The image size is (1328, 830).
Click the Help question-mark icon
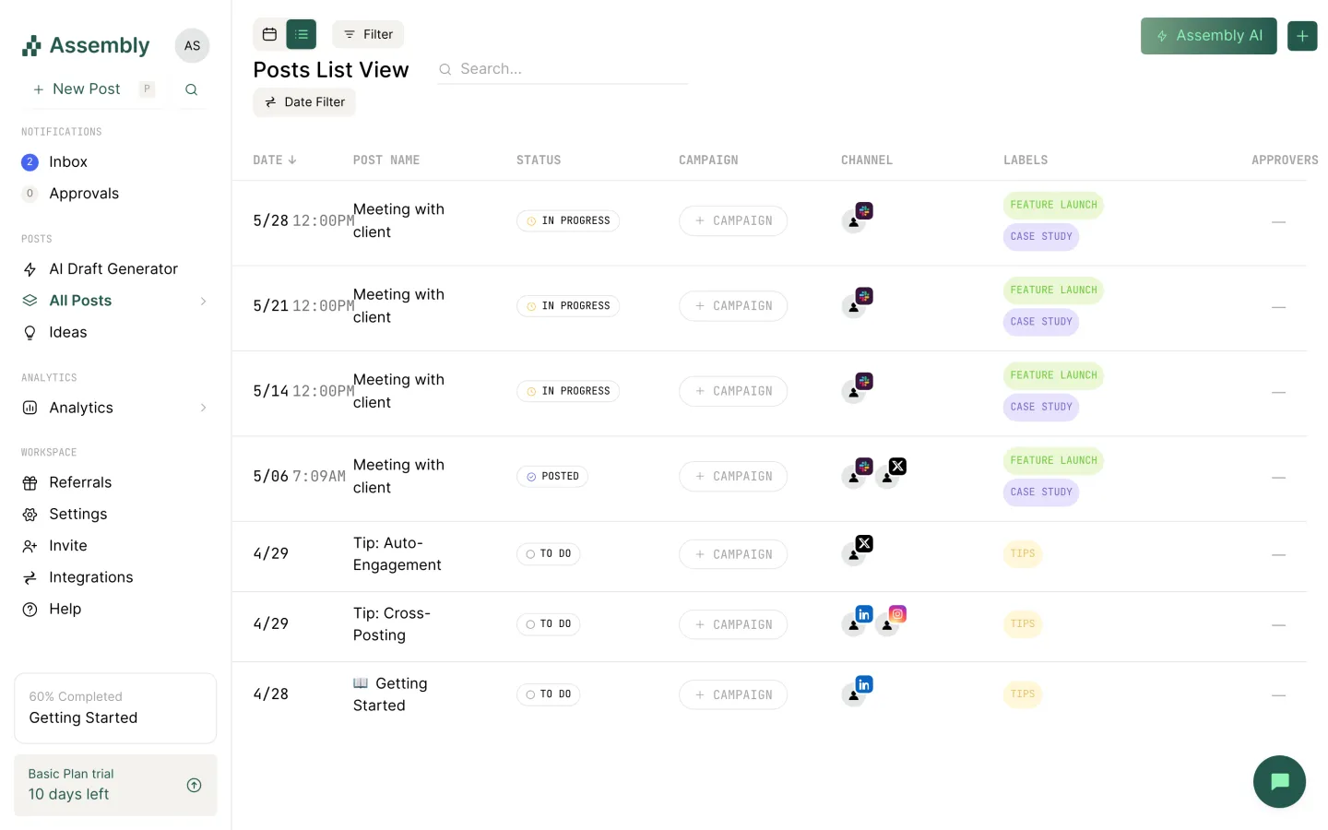pos(30,610)
